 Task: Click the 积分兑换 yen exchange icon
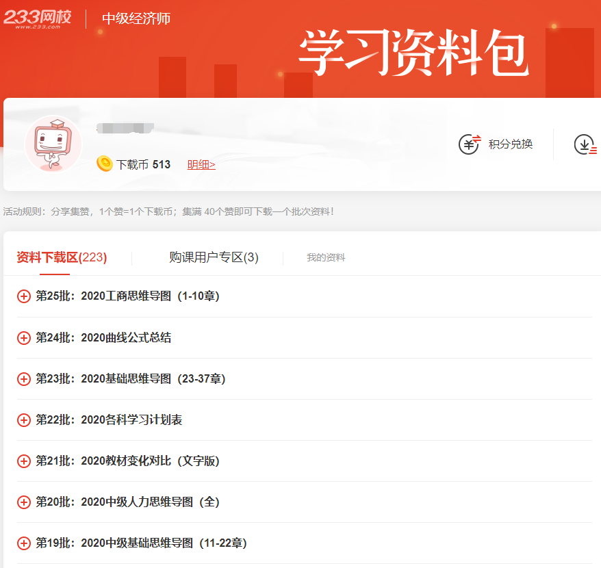[469, 144]
